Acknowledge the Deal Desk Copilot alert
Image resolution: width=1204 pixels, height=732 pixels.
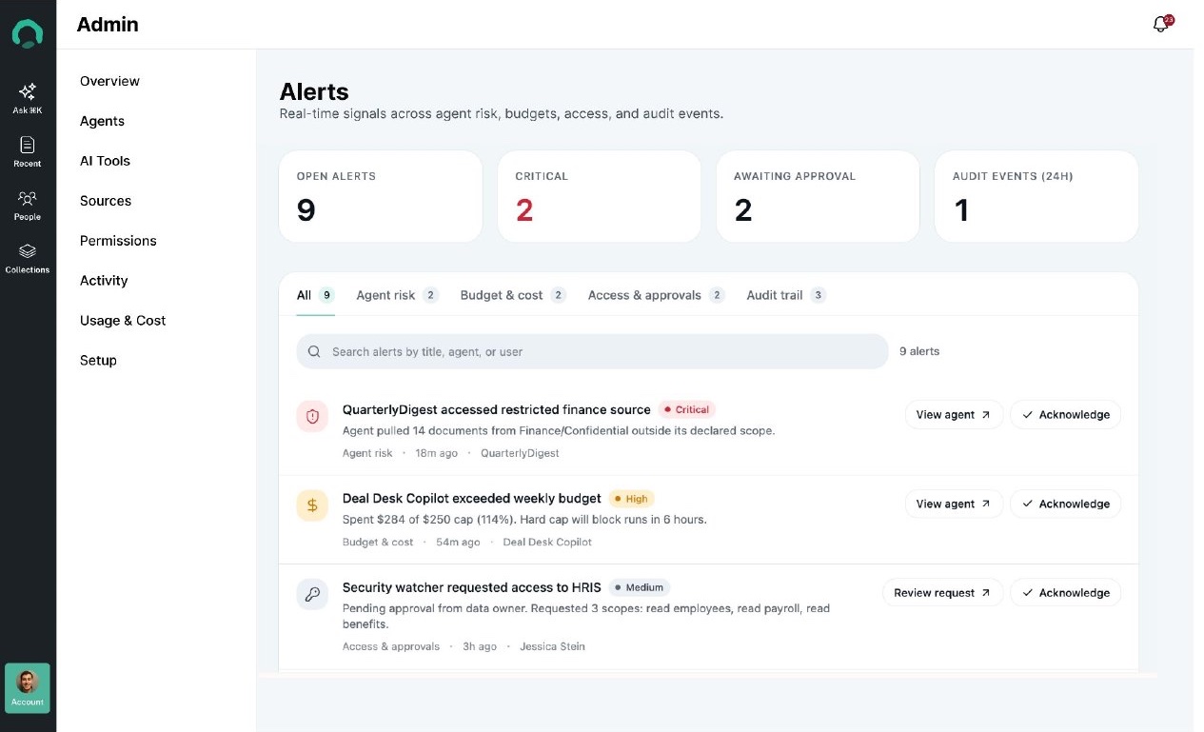click(1065, 504)
